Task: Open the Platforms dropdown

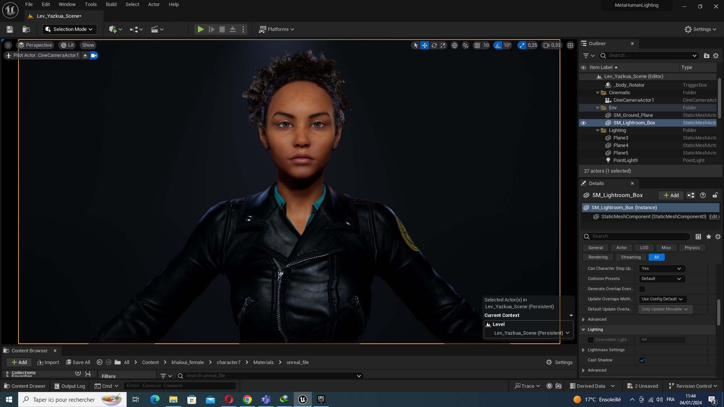Action: point(276,29)
